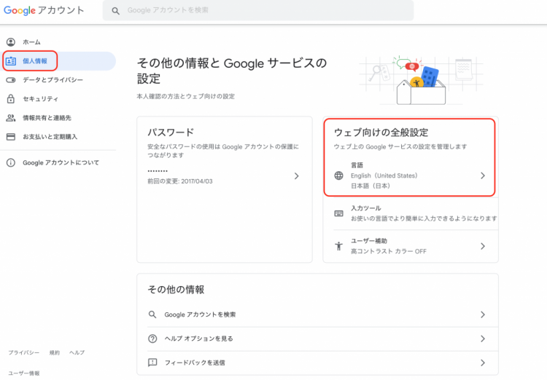Click the その他の情報 section heading
Image resolution: width=547 pixels, height=380 pixels.
click(x=176, y=290)
